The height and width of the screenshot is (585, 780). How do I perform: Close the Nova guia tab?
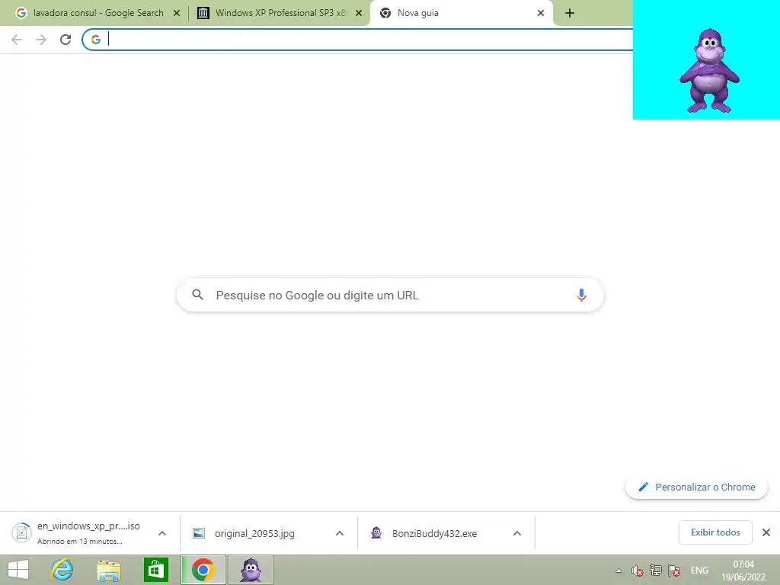(x=541, y=13)
